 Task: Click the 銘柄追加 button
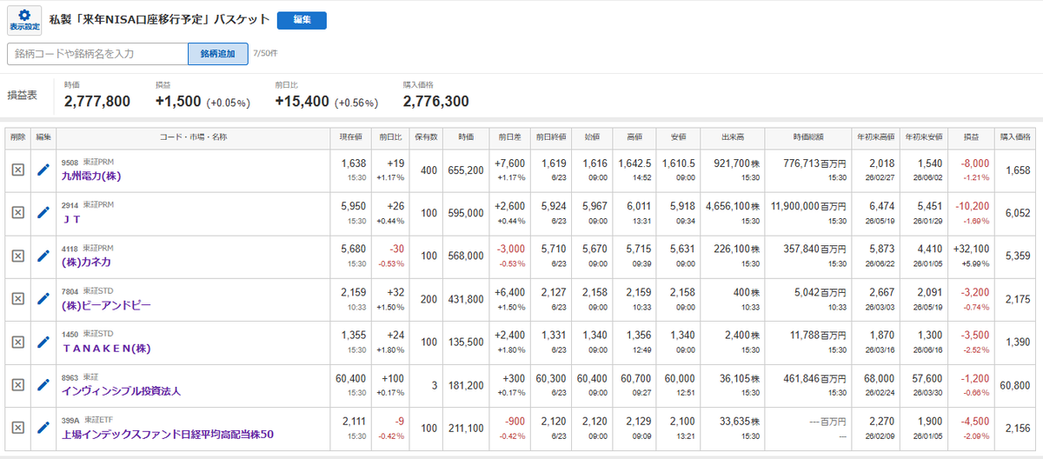(218, 54)
